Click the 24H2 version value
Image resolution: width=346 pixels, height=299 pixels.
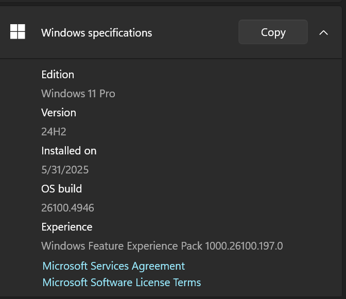[54, 132]
